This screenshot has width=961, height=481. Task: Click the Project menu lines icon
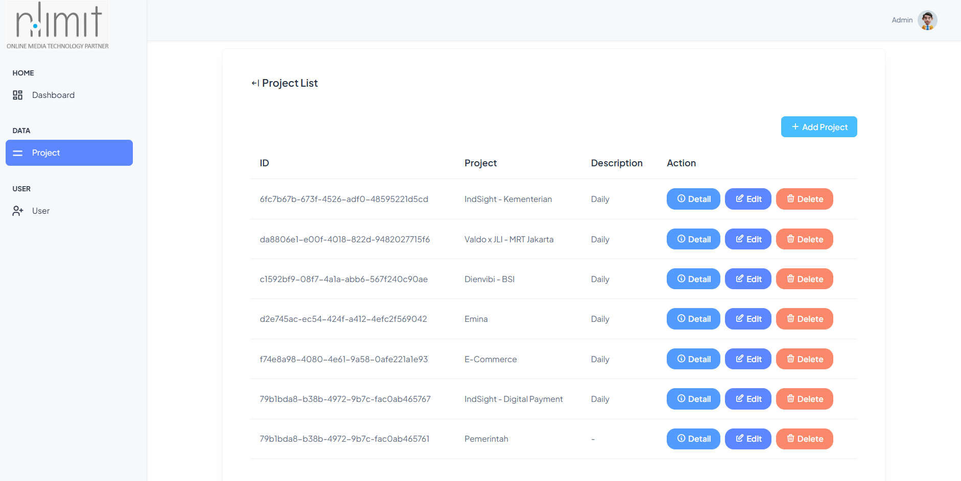(x=18, y=153)
